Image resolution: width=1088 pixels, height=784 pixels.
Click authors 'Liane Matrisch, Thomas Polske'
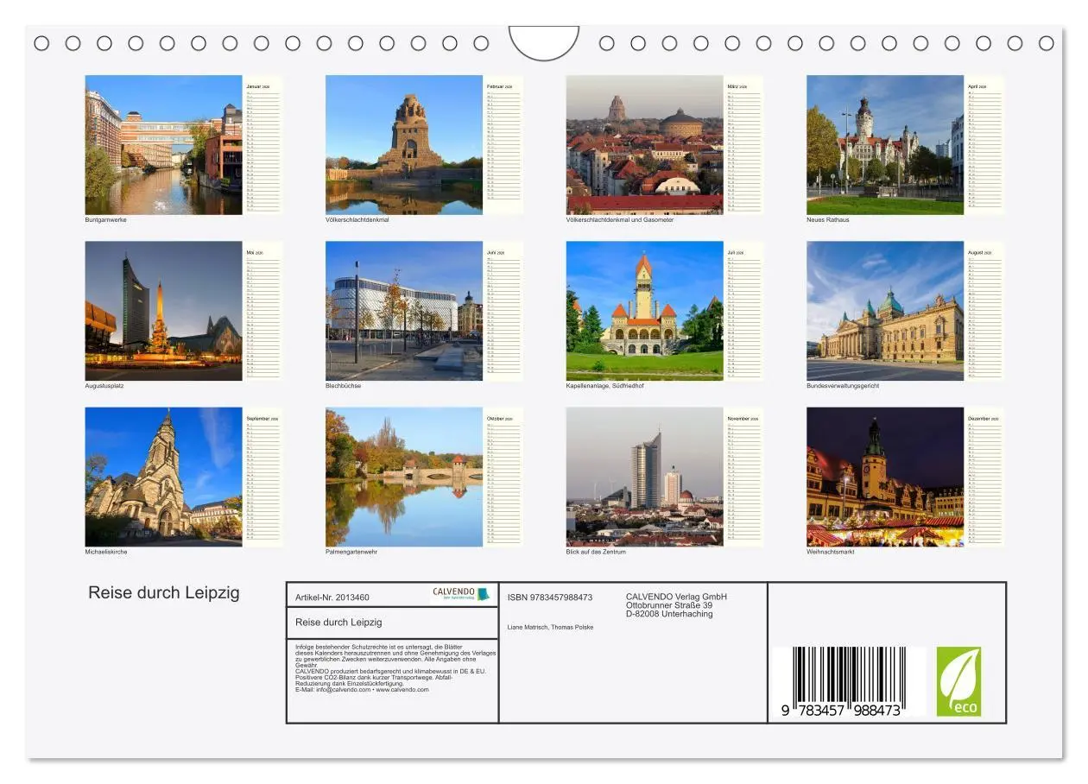click(x=550, y=628)
